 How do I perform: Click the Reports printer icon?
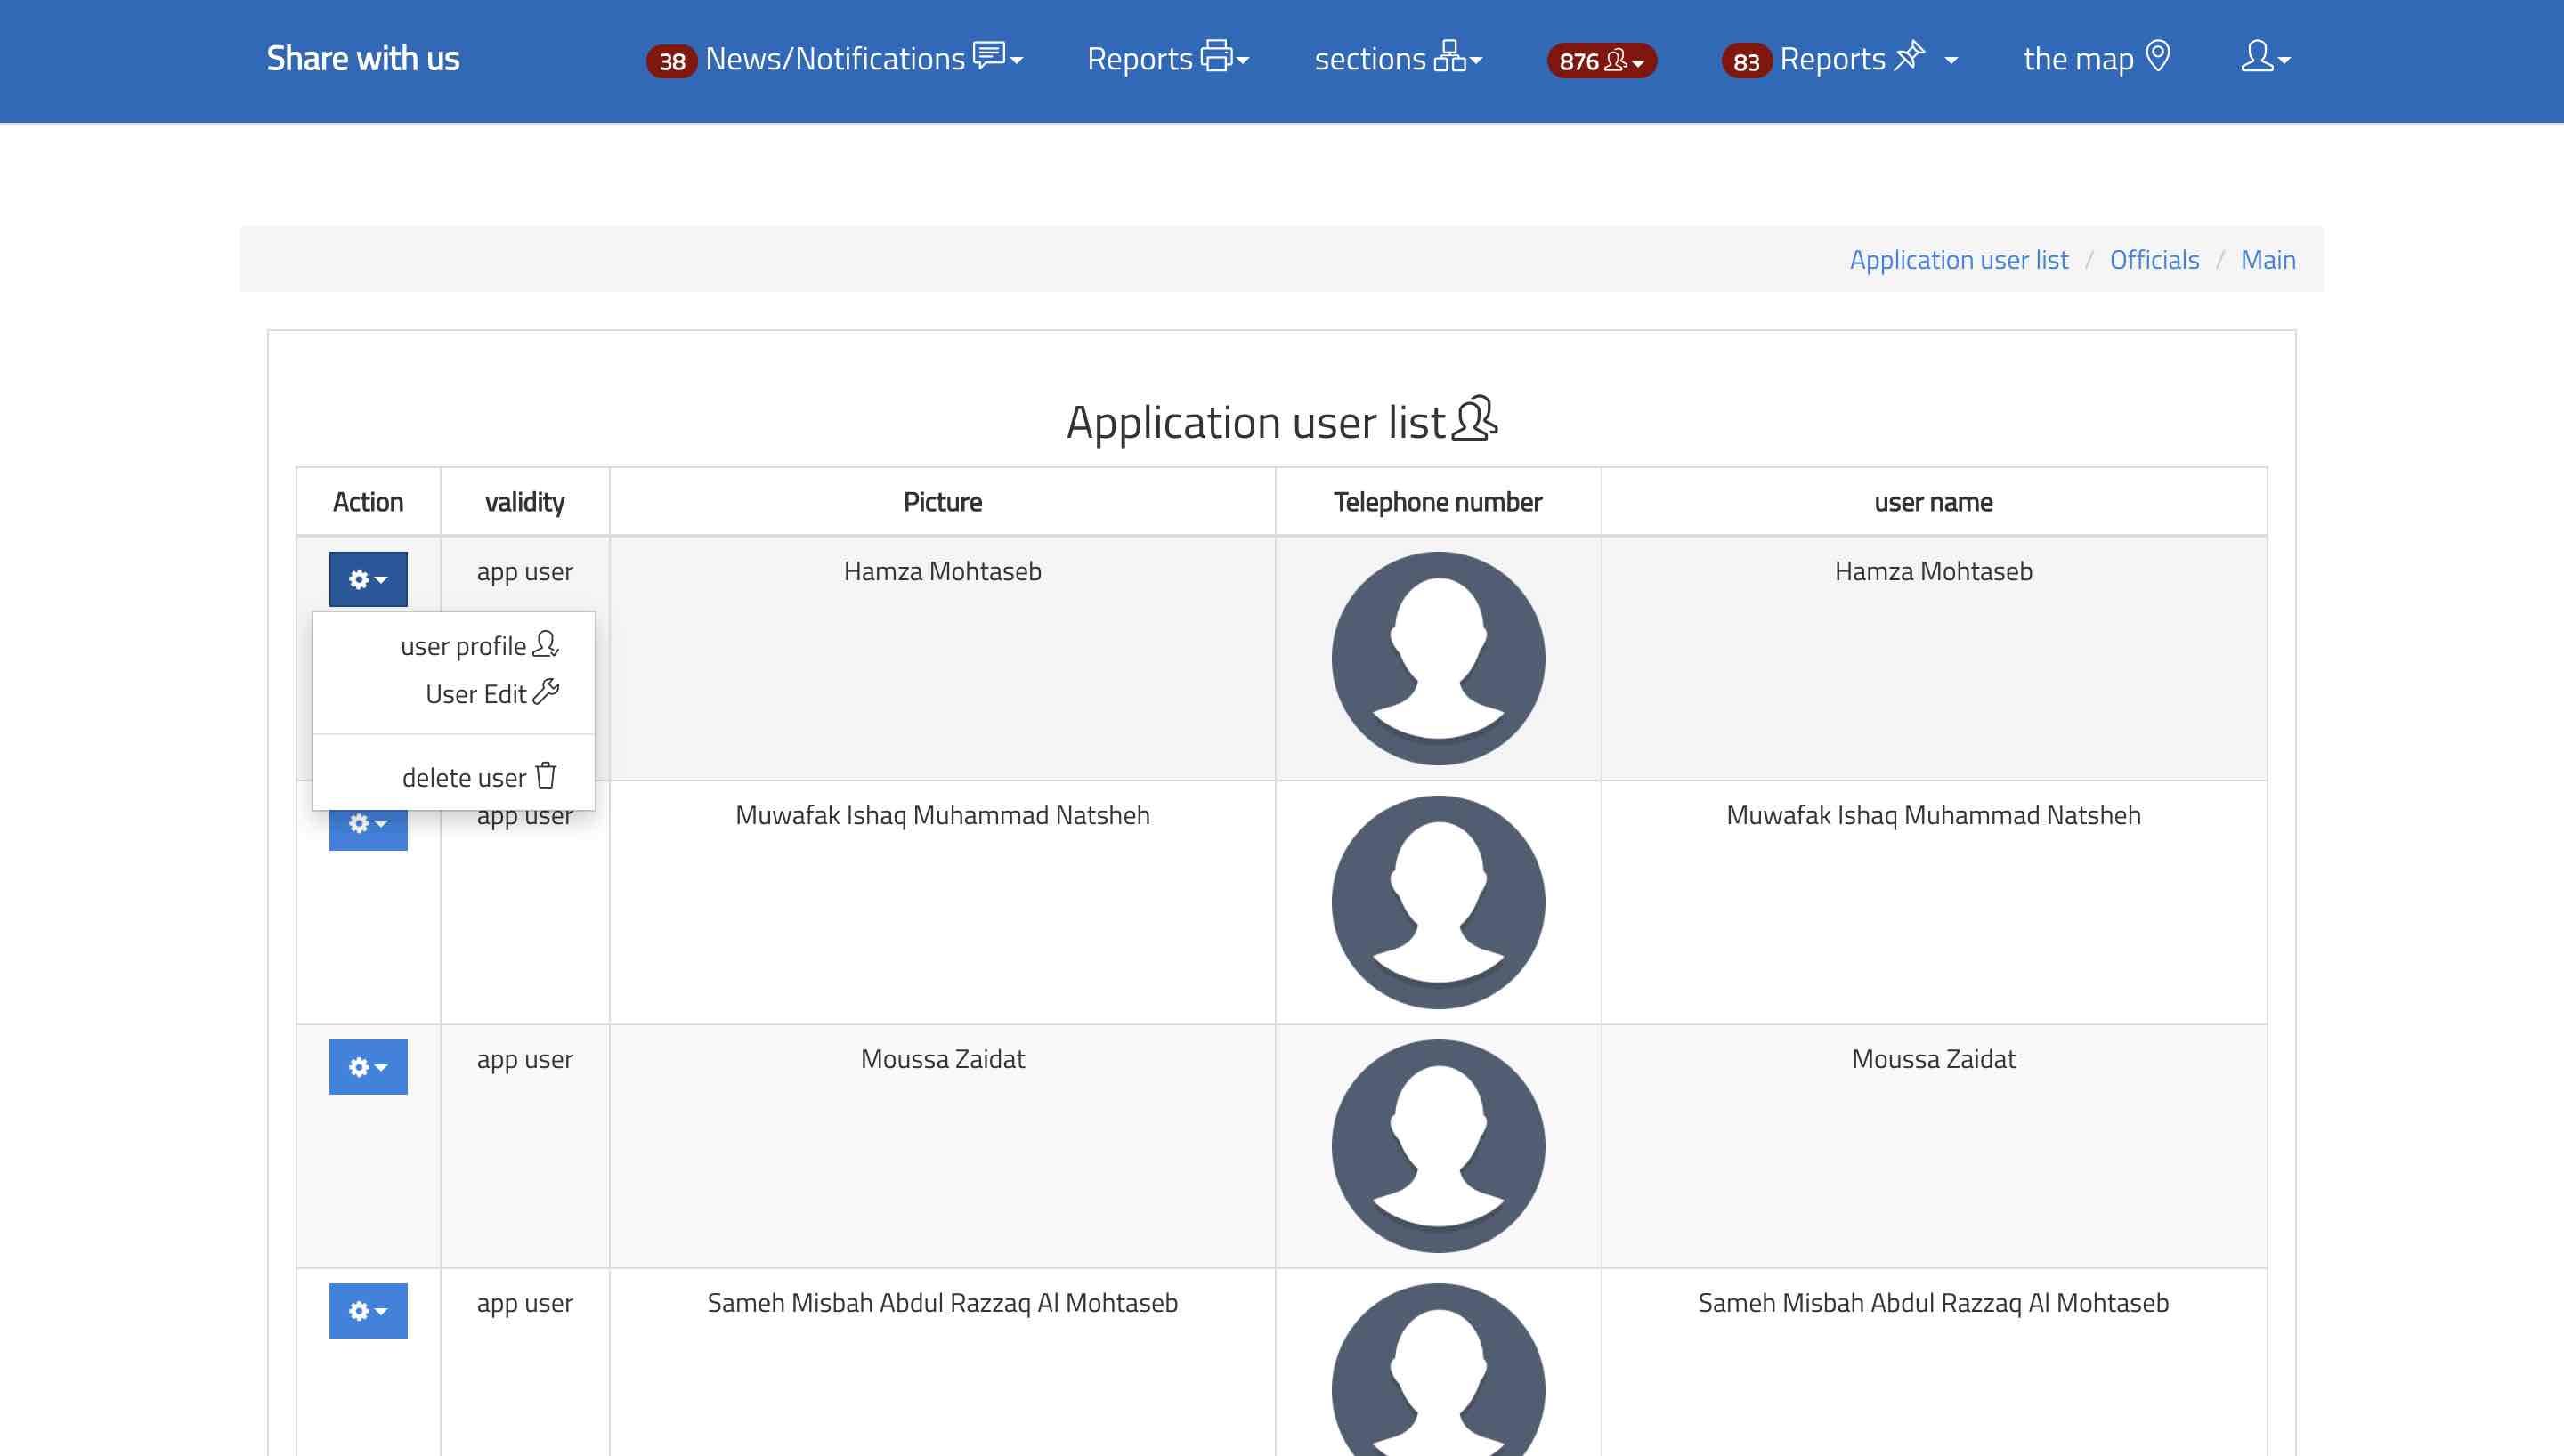click(x=1216, y=56)
